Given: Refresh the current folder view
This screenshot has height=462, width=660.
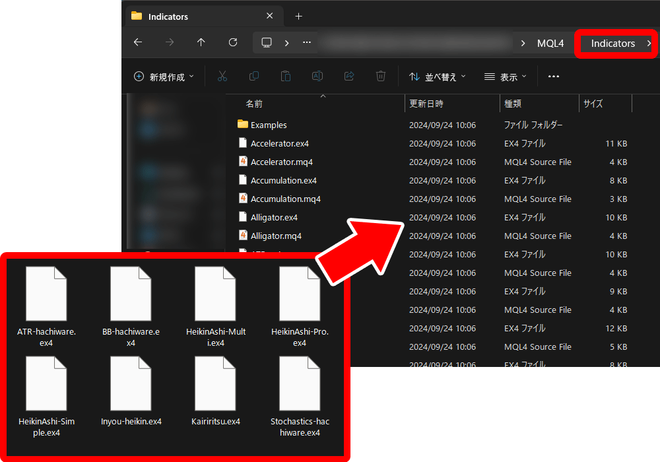Looking at the screenshot, I should click(233, 43).
